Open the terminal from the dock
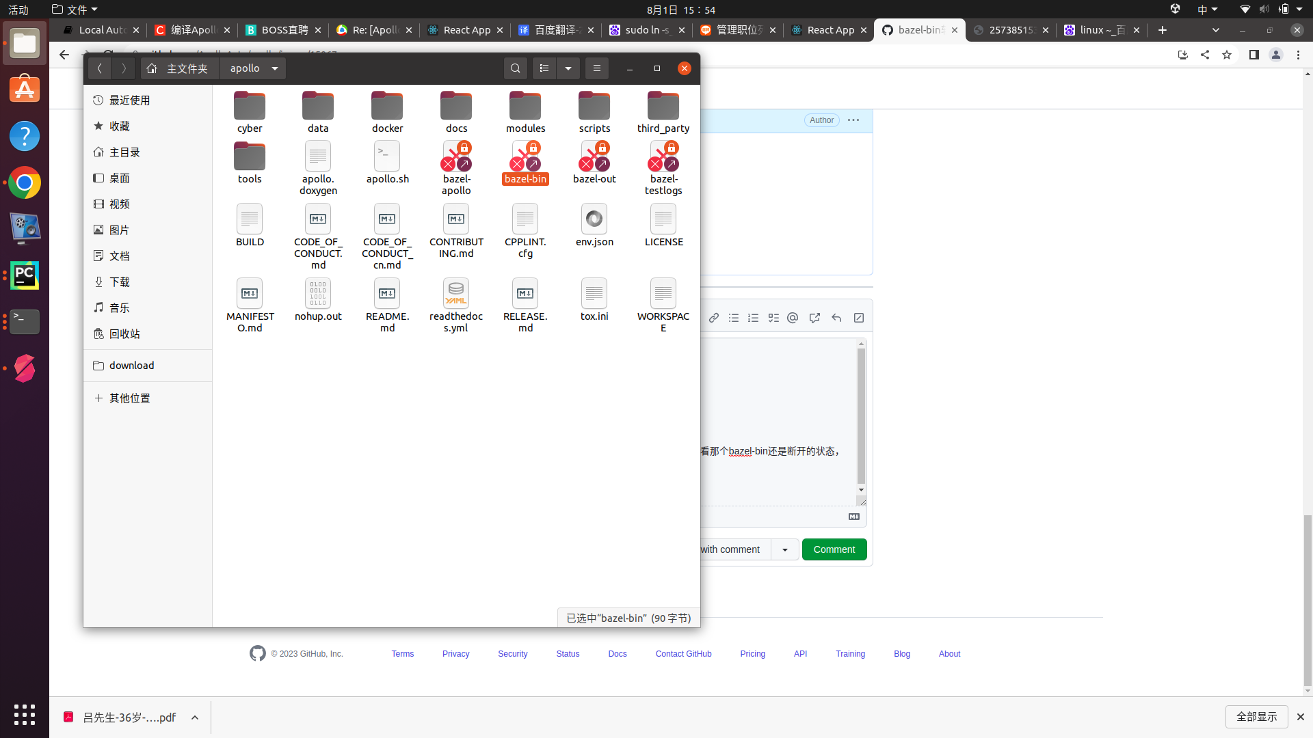Viewport: 1313px width, 738px height. [x=25, y=322]
